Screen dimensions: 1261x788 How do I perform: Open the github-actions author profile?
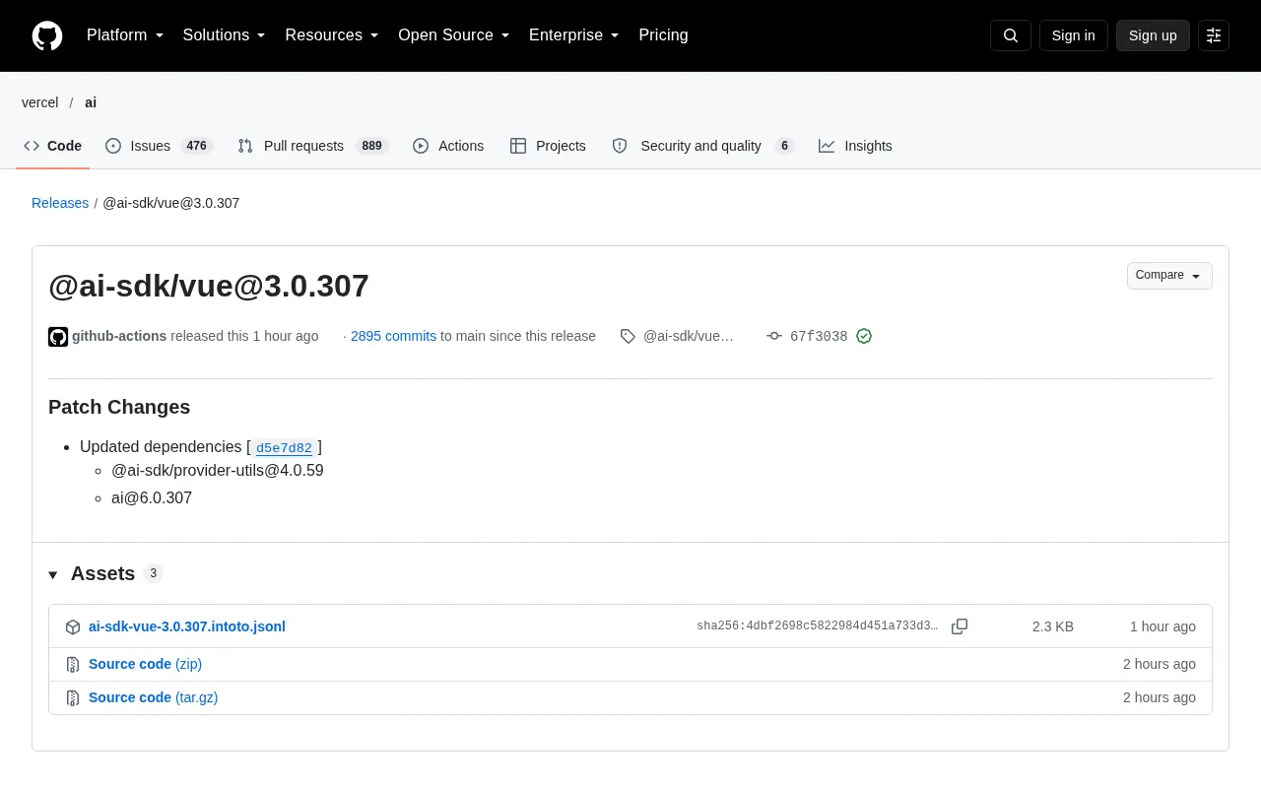tap(119, 336)
